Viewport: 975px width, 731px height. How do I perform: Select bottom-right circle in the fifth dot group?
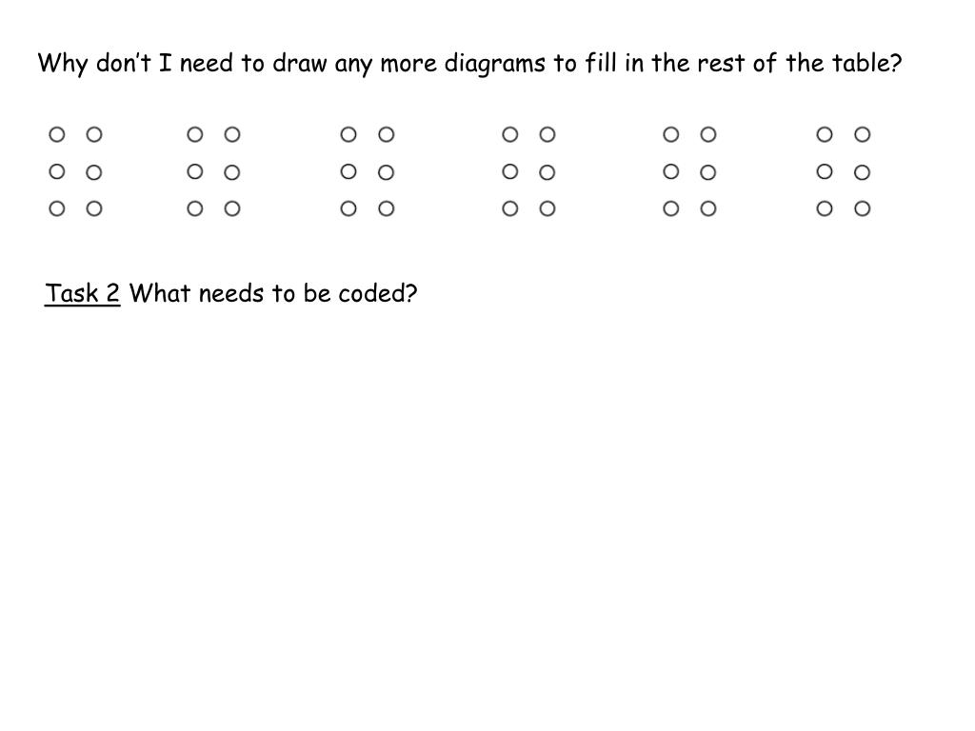(x=708, y=208)
